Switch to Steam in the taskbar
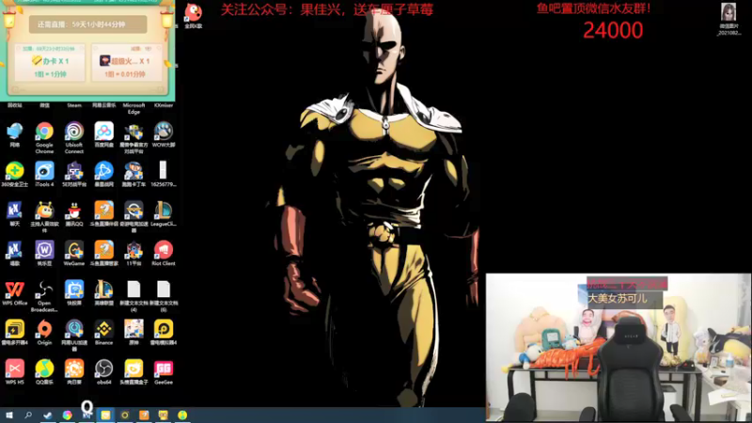Screen dimensions: 752x423 (x=48, y=415)
